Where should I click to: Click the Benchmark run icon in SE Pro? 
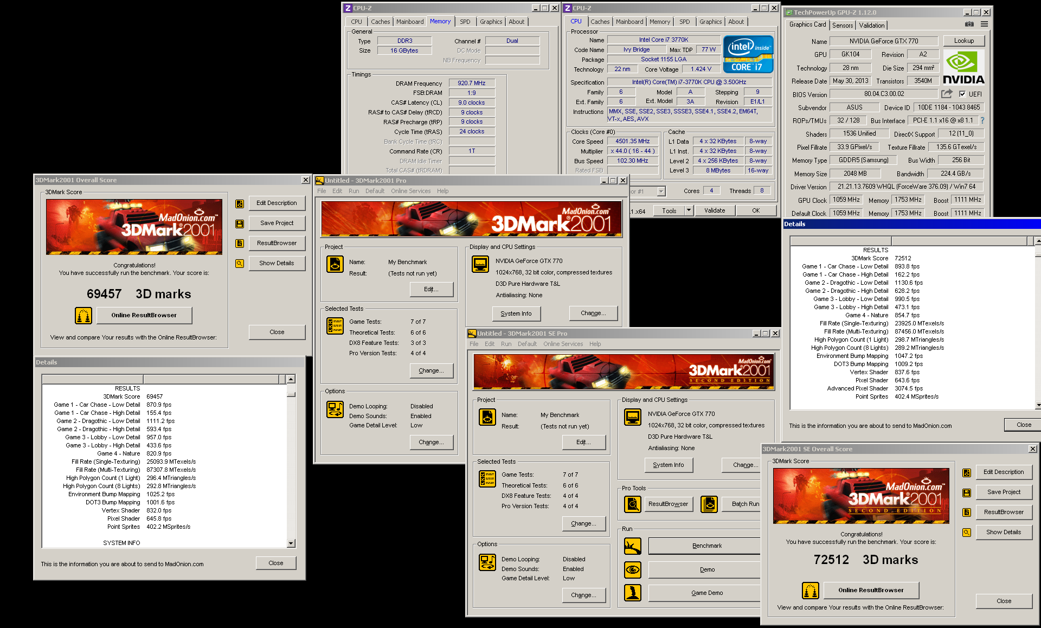point(633,546)
